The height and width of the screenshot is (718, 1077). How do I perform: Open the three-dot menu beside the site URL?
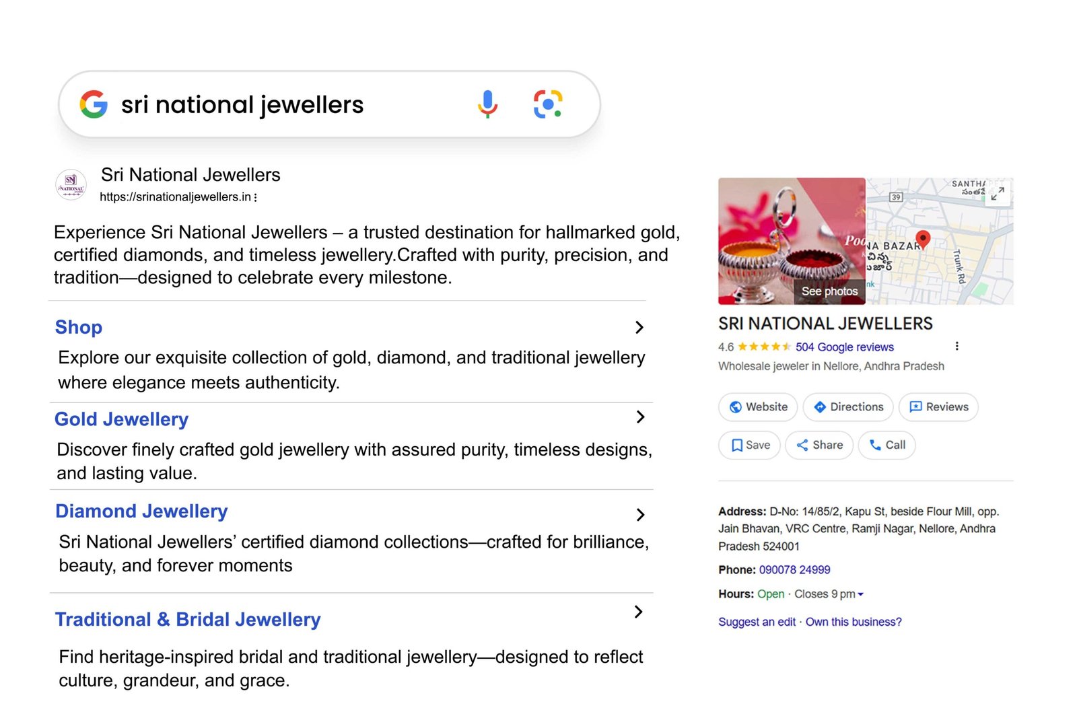click(x=256, y=197)
